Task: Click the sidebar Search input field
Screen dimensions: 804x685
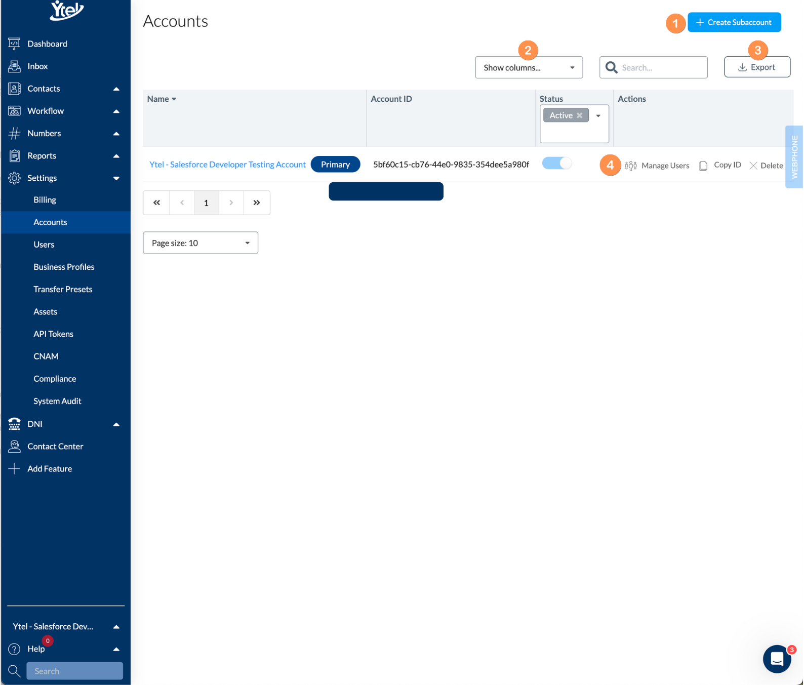Action: click(74, 671)
